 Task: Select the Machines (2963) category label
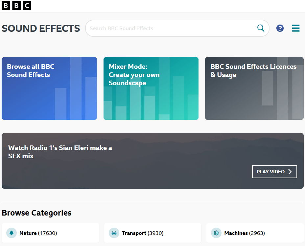245,233
